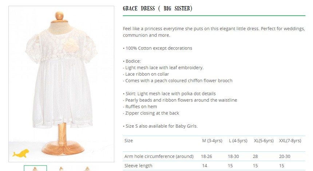Click the XXL(7-8yrs) size column header
Viewport: 313px width, 171px height.
(x=290, y=141)
